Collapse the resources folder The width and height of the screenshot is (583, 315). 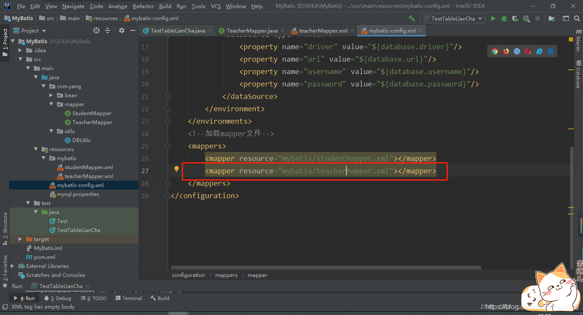point(36,149)
